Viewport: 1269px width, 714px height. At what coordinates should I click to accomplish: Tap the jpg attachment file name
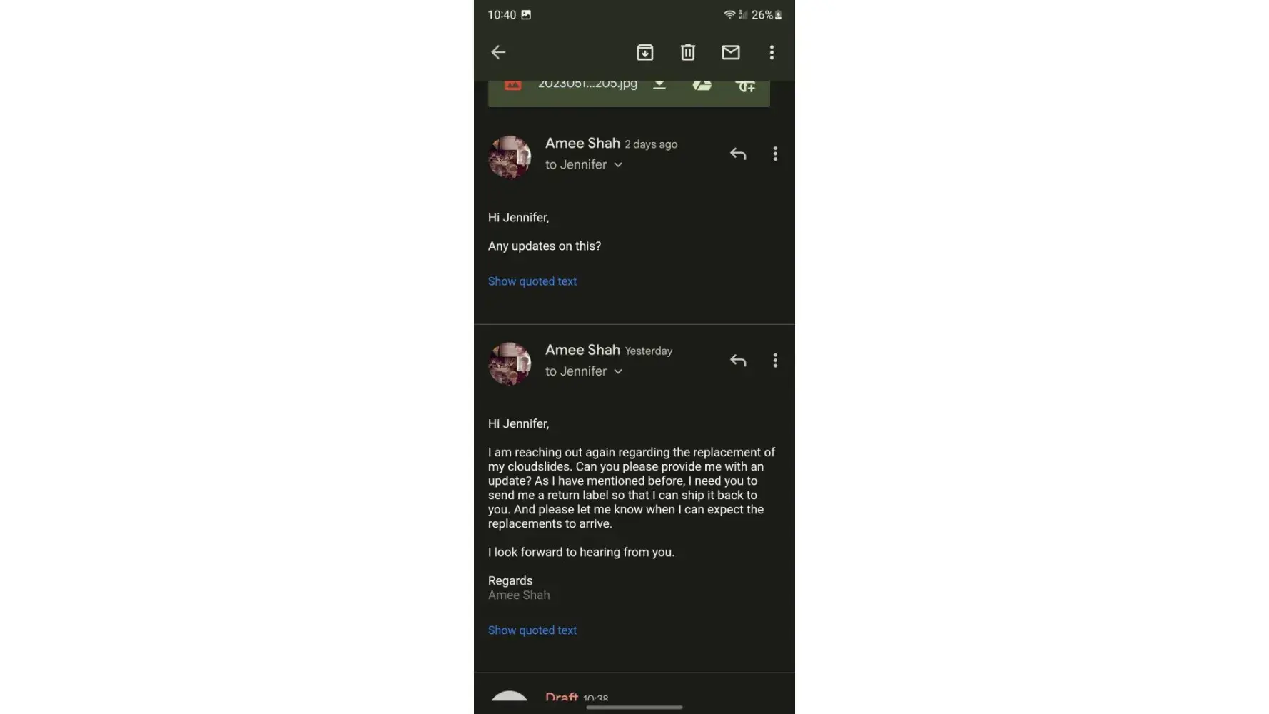[x=587, y=84]
